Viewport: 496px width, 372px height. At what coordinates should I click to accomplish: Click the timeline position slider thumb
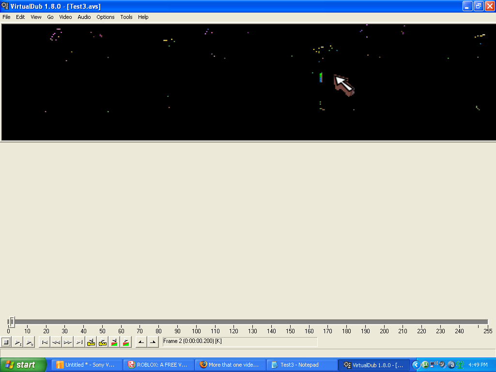pyautogui.click(x=12, y=322)
